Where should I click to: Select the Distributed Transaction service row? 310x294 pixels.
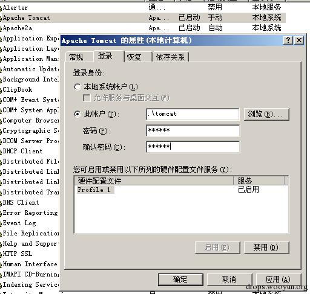(x=30, y=192)
